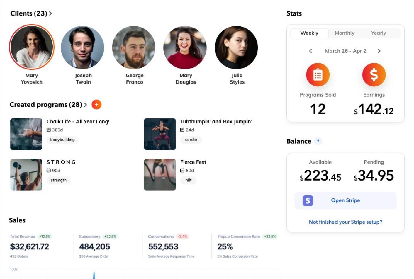Click the Earnings dollar sign icon
This screenshot has width=414, height=279.
click(374, 75)
